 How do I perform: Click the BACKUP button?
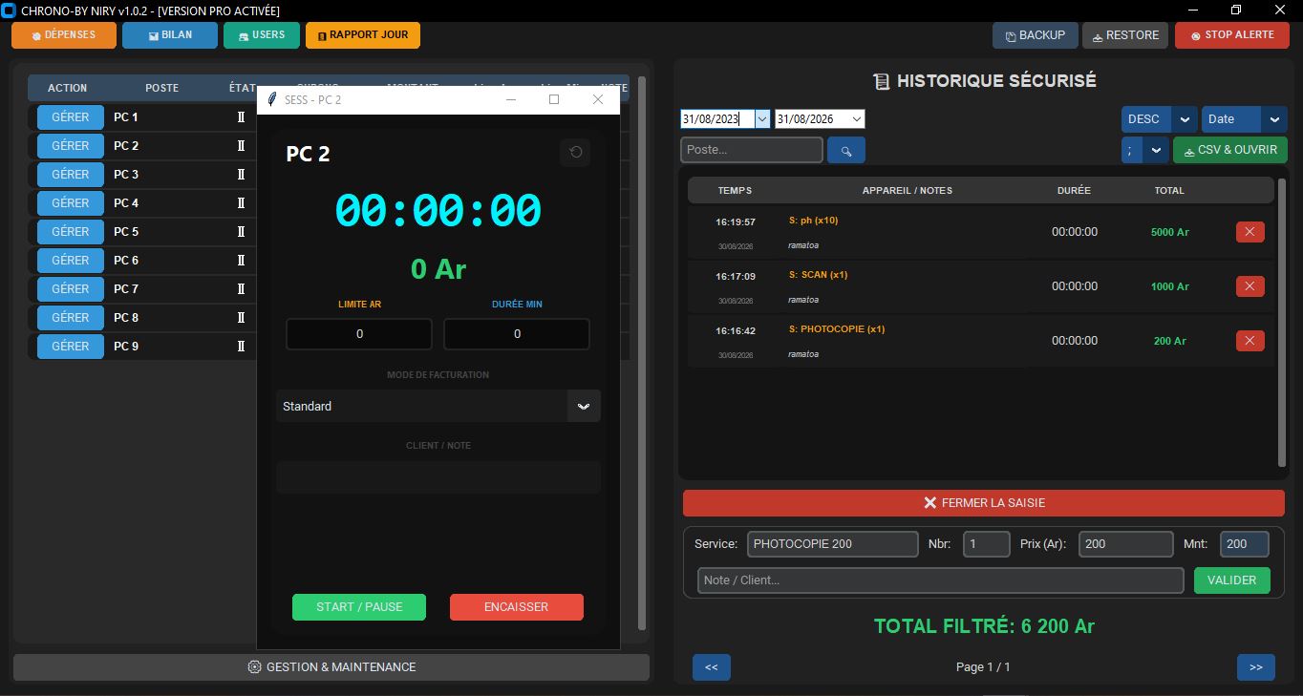[x=1036, y=35]
